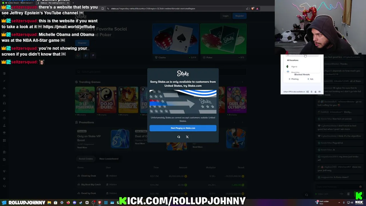Click the bookmark icon left of address bar
366x206 pixels.
(x=102, y=9)
